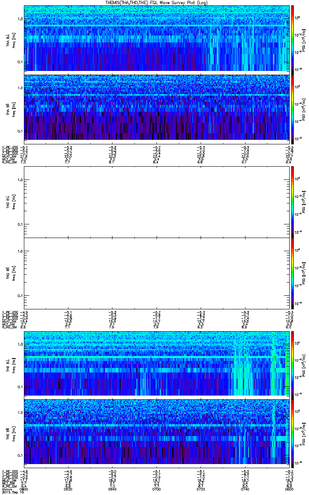
Task: Click the R_RE_SM row label under THD panels
Action: 9,327
